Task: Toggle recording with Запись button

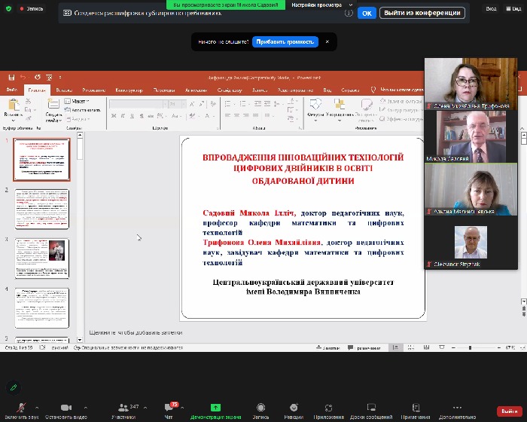Action: coord(260,408)
